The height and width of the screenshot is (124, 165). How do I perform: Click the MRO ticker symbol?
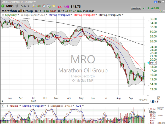(10, 6)
